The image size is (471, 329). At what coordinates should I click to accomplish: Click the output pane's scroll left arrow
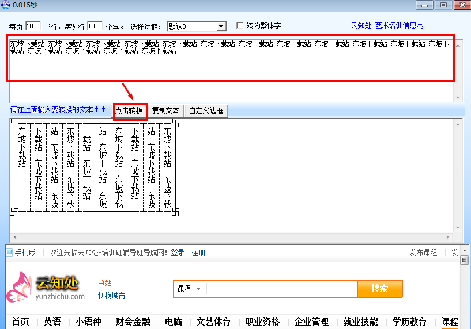pyautogui.click(x=15, y=238)
